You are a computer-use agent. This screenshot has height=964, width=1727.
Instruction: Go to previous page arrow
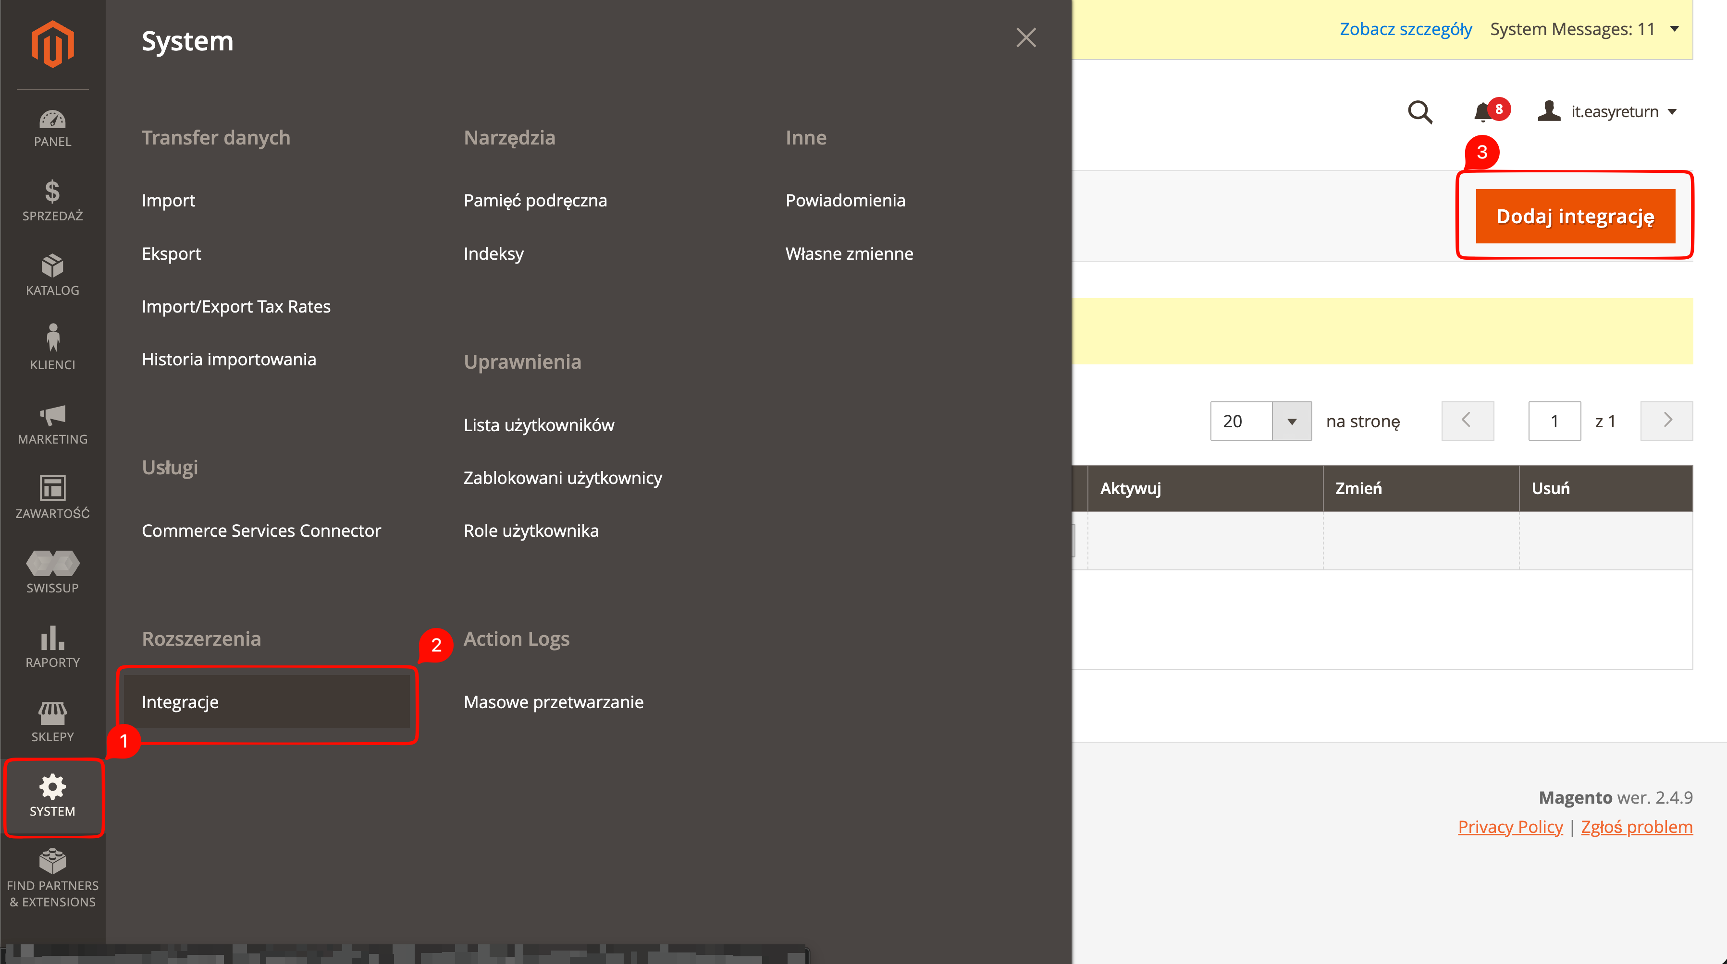click(1467, 421)
